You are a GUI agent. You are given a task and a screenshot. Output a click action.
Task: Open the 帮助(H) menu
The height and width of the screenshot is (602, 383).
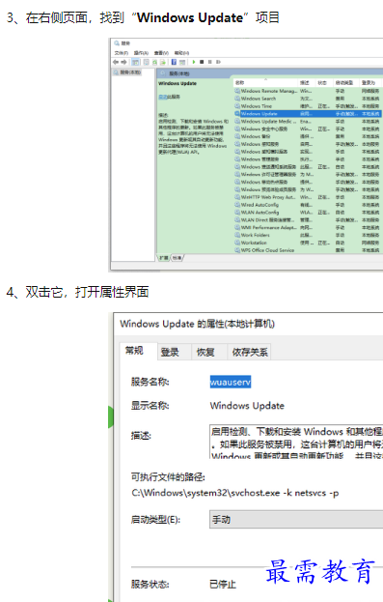[x=181, y=53]
